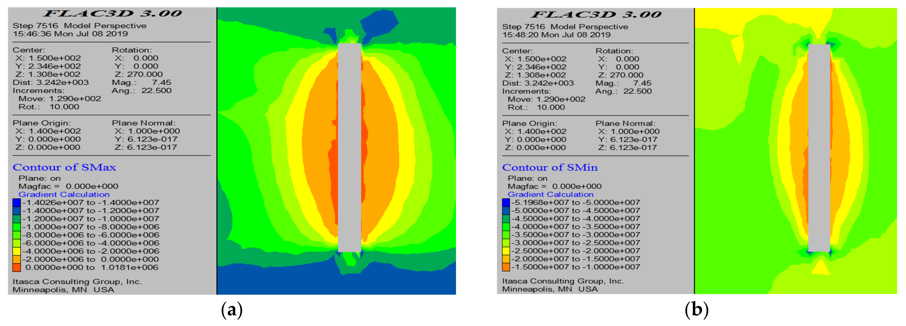906x326 pixels.
Task: Click the gray excavation rectangle in SMax plot
Action: [x=349, y=148]
